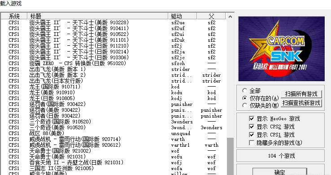Click the 父 column header
331x175 pixels.
pos(211,16)
